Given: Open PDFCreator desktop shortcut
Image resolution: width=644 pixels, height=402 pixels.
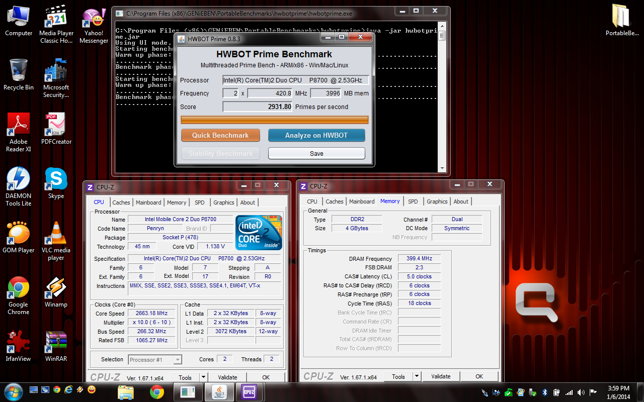Looking at the screenshot, I should pos(56,129).
